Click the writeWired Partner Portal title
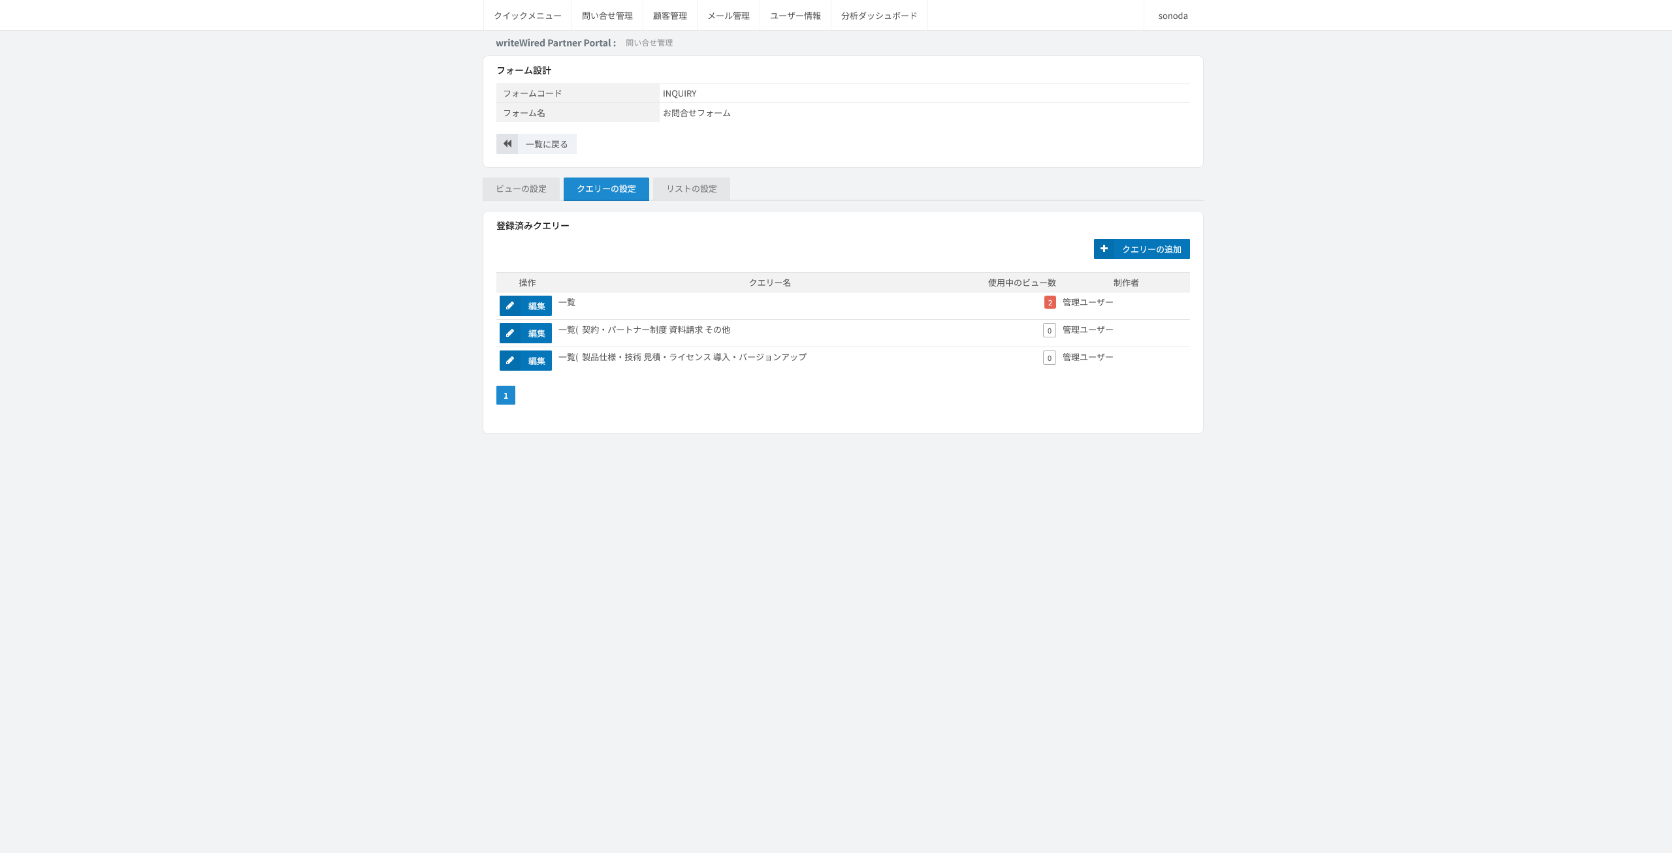 coord(556,43)
